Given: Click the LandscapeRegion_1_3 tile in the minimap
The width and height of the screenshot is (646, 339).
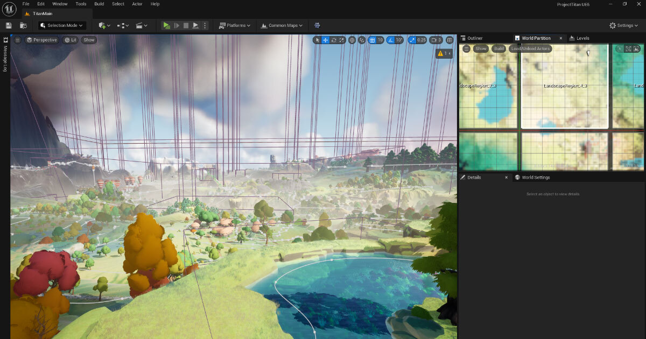Looking at the screenshot, I should pyautogui.click(x=565, y=86).
